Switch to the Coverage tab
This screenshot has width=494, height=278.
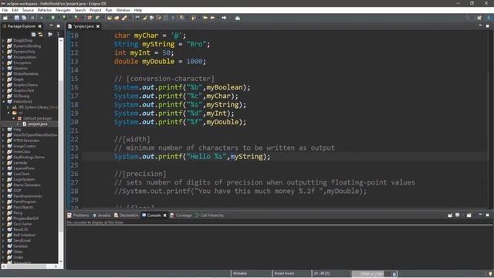click(181, 215)
